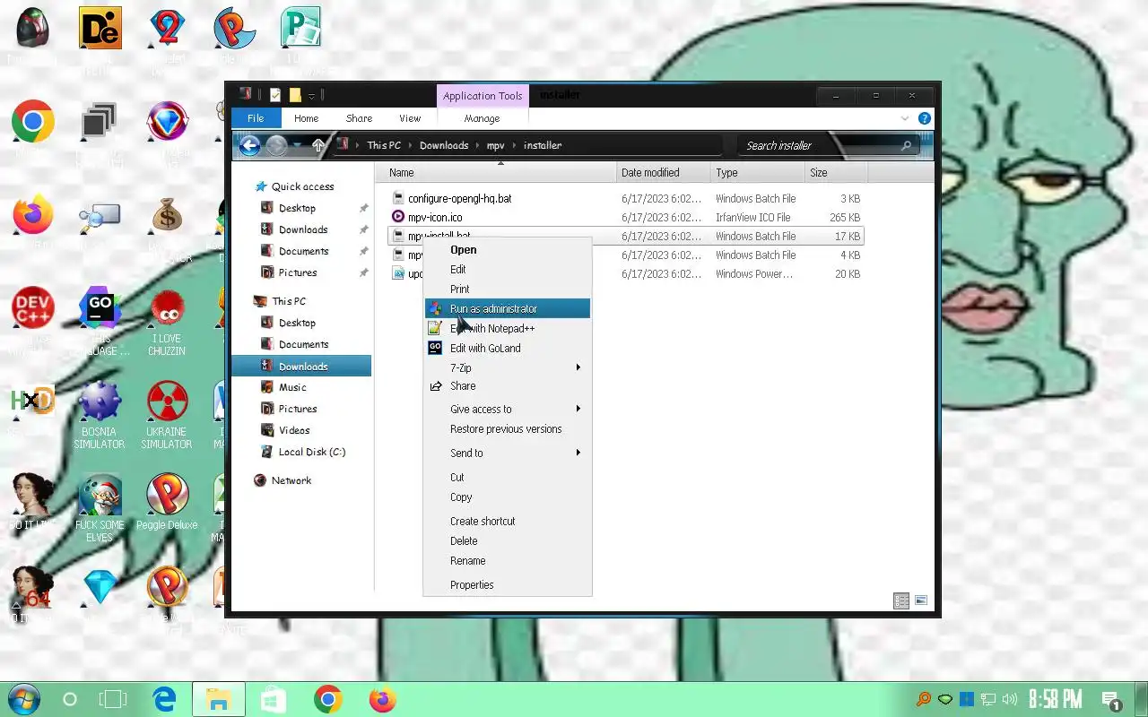Open pinned Desktop under Quick access
The height and width of the screenshot is (717, 1148).
297,208
